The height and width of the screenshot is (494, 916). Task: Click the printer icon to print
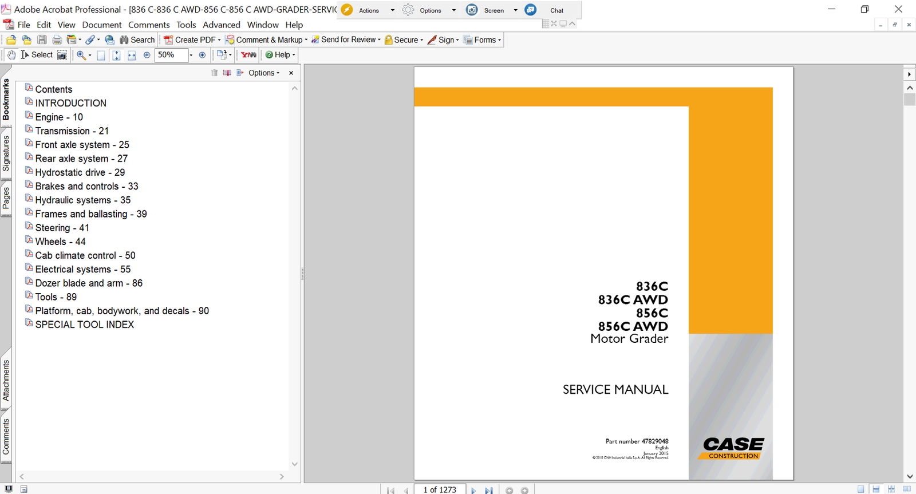pyautogui.click(x=57, y=40)
